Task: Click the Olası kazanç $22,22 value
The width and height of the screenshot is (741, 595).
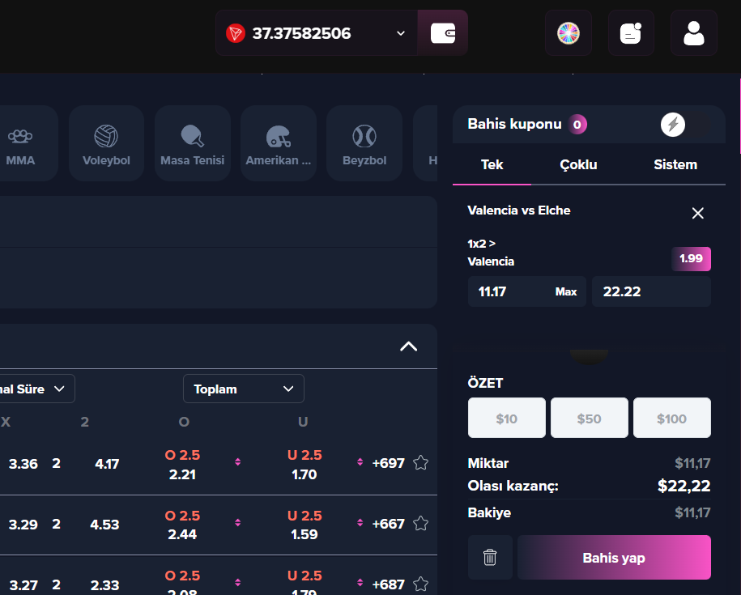Action: 684,486
